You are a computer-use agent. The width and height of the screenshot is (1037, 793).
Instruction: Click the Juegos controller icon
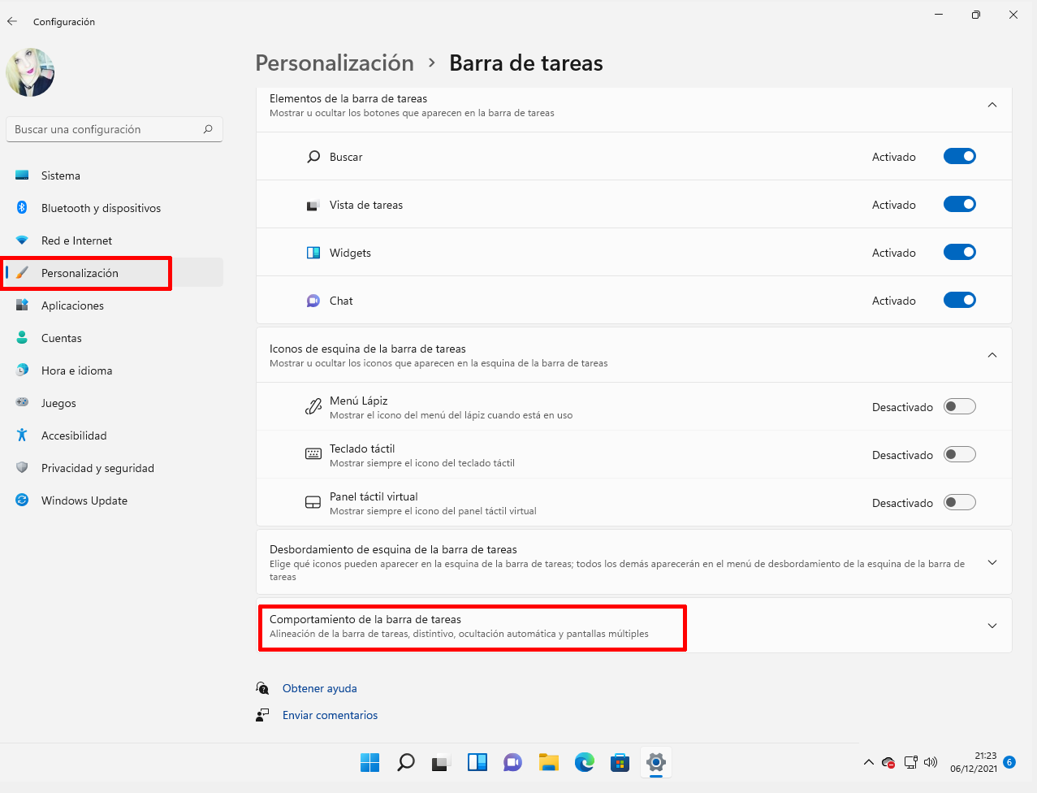(22, 403)
